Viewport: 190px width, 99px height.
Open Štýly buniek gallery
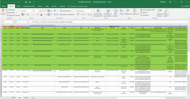[115, 13]
